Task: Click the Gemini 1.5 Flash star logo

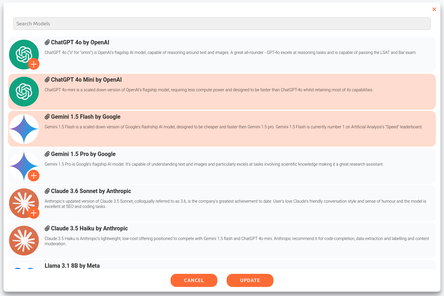Action: point(24,129)
